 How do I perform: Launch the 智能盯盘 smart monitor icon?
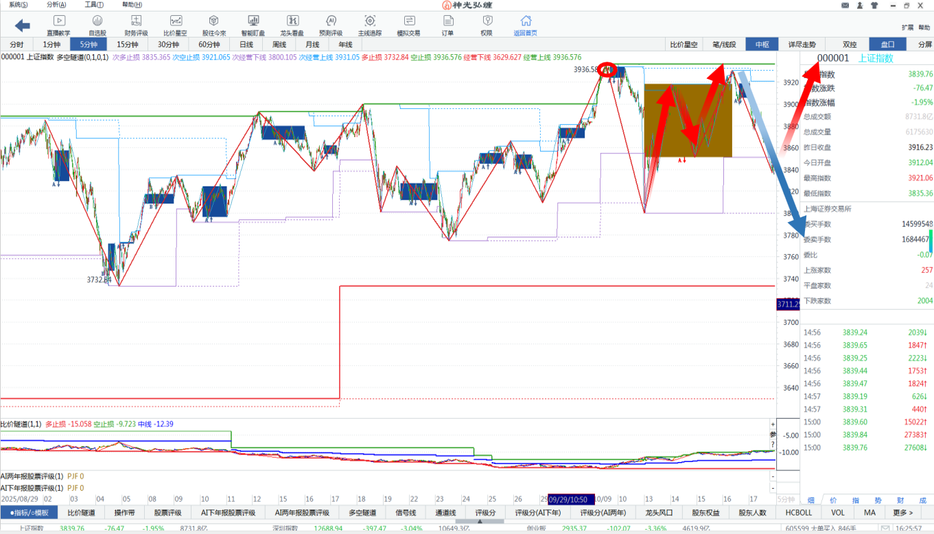(253, 25)
